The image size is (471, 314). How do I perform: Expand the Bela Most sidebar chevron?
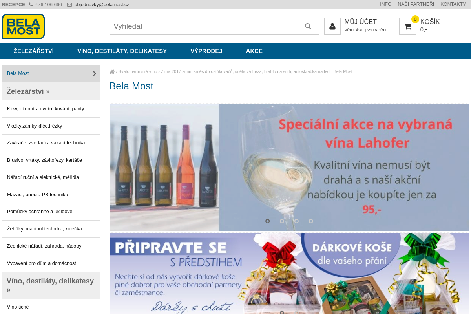click(94, 73)
